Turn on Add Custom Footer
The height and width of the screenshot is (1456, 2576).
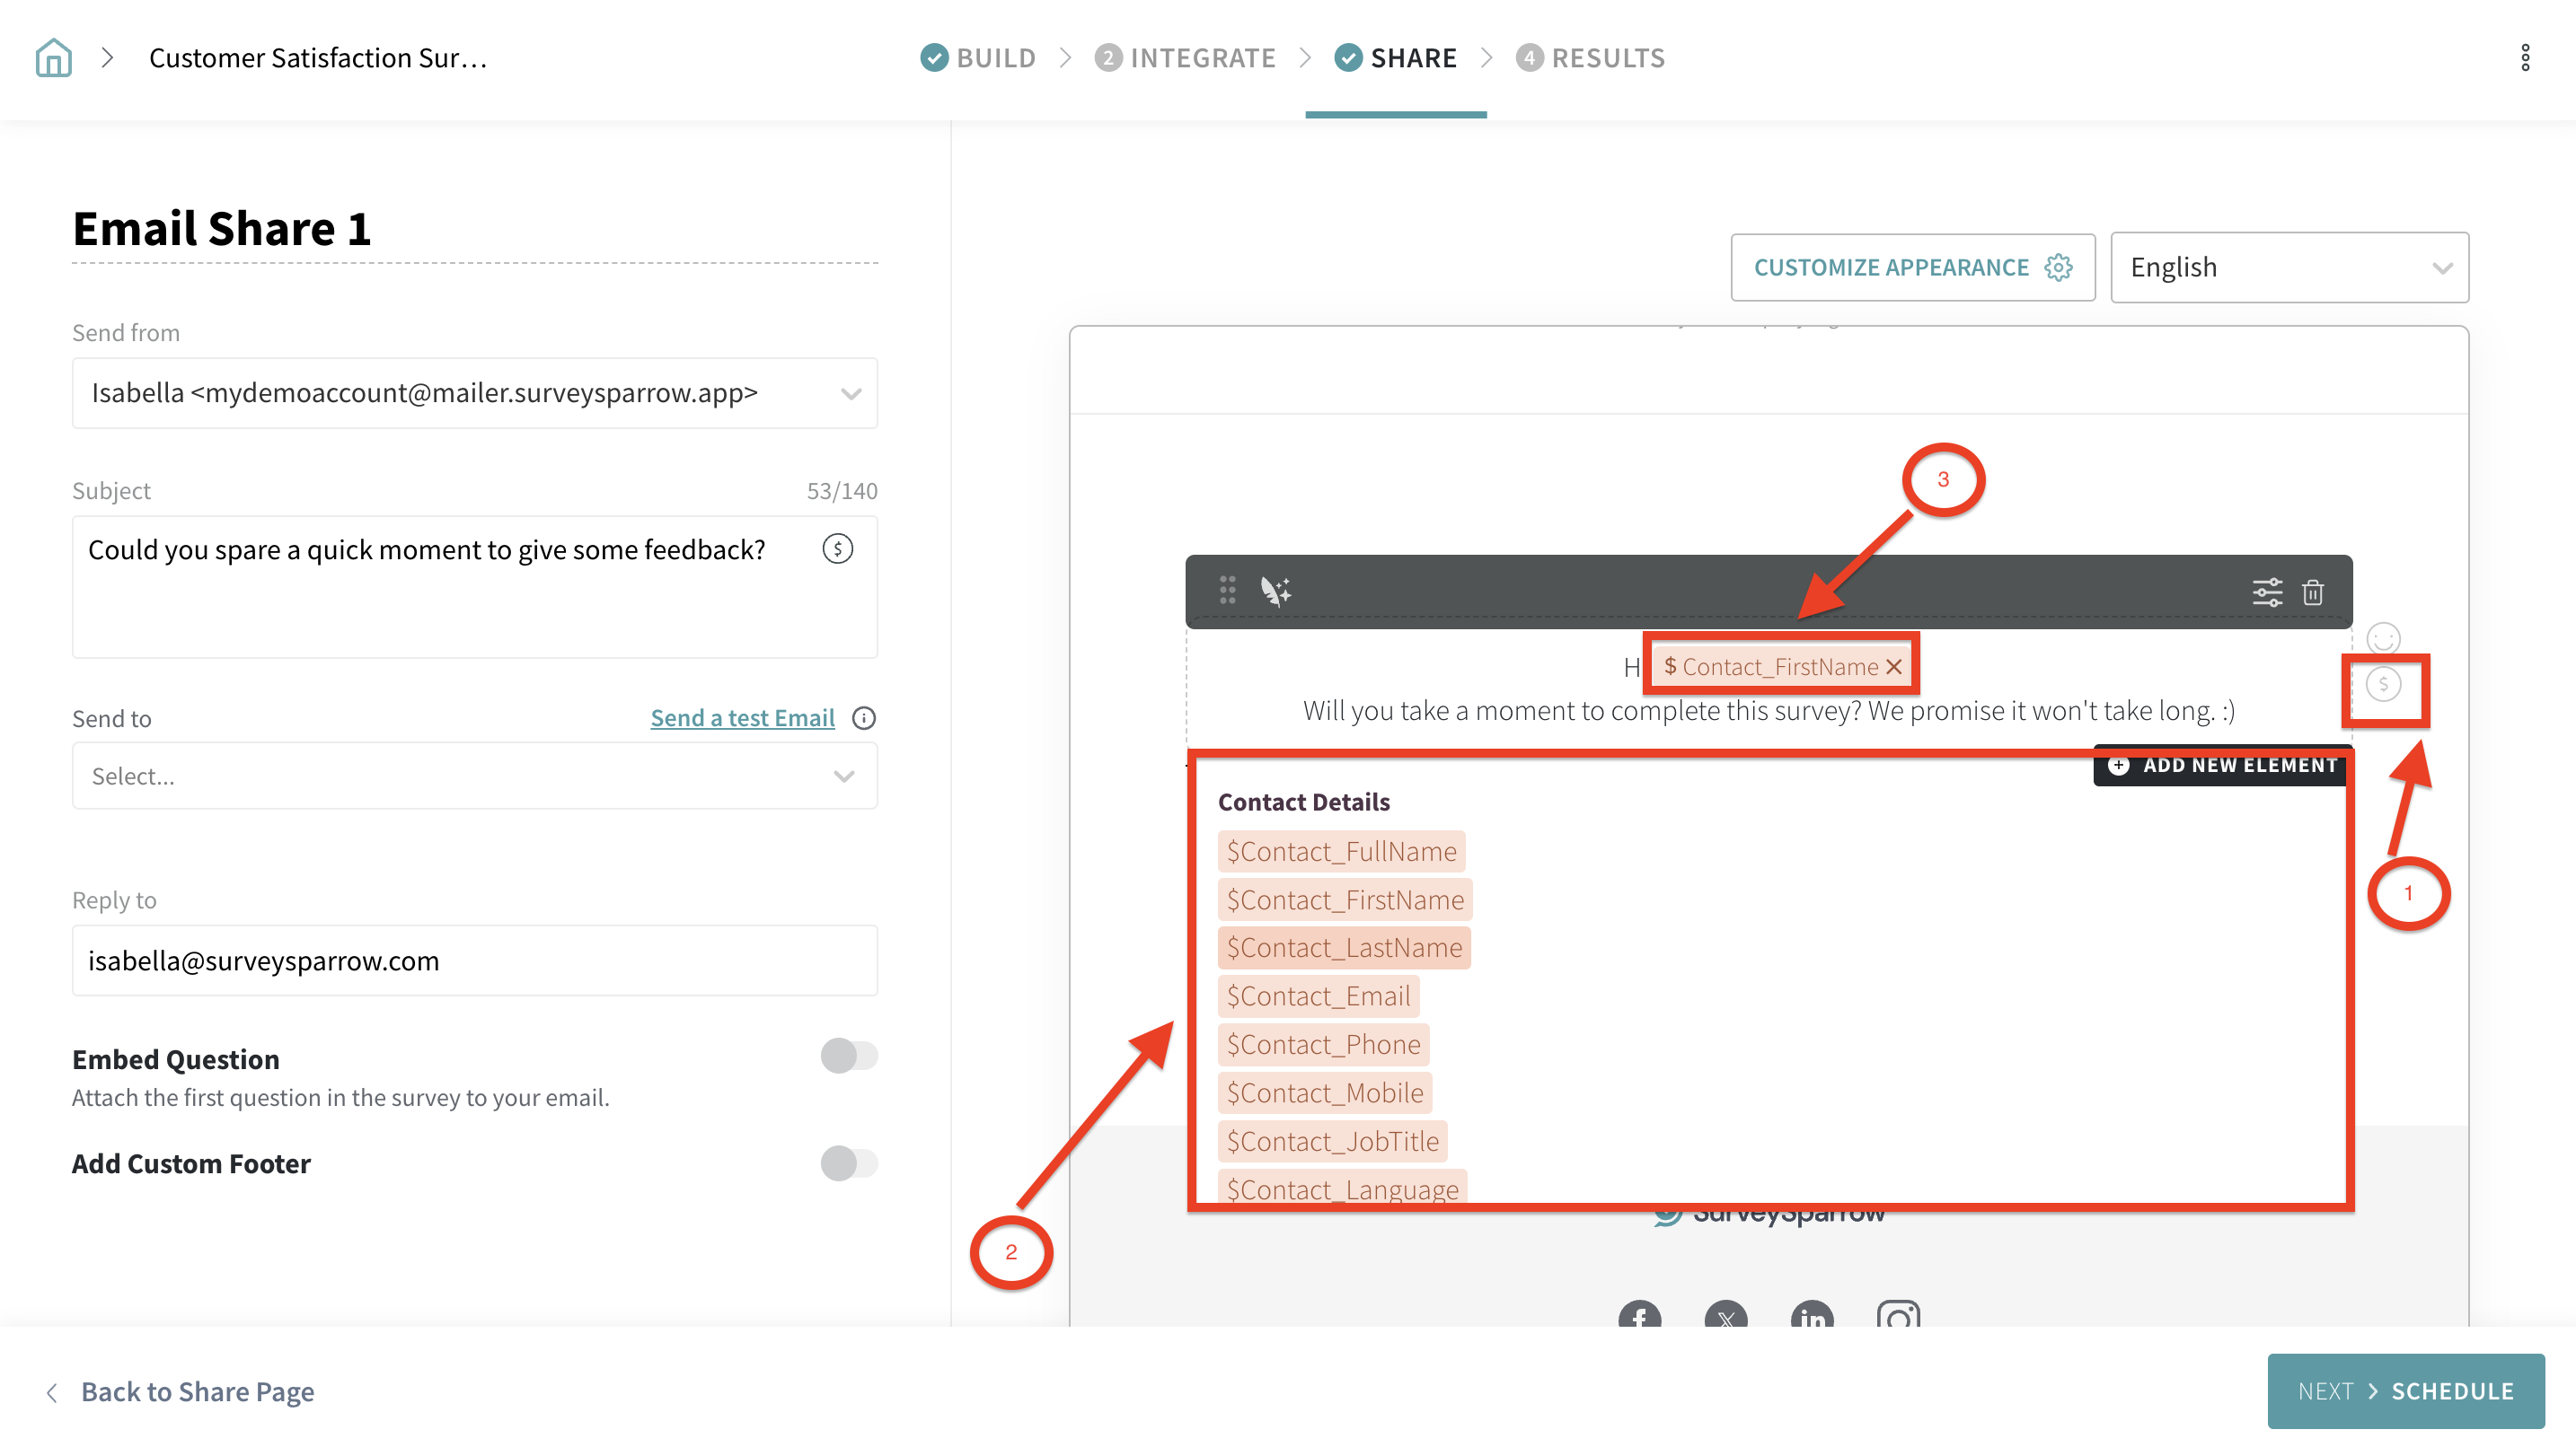(x=850, y=1163)
